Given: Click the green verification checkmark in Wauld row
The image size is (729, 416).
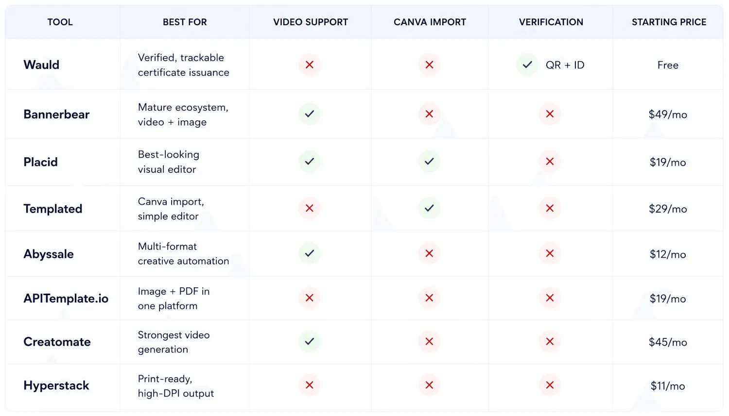Looking at the screenshot, I should click(527, 65).
